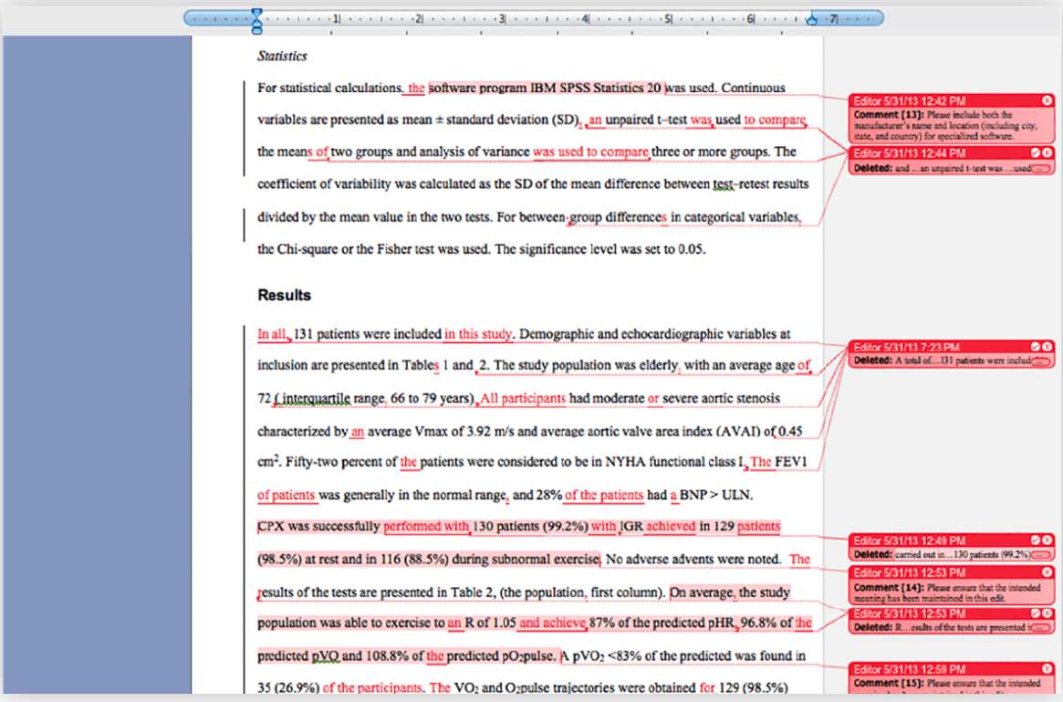1063x702 pixels.
Task: Expand the truncated text in the 12:44 PM deletion
Action: pyautogui.click(x=1041, y=167)
